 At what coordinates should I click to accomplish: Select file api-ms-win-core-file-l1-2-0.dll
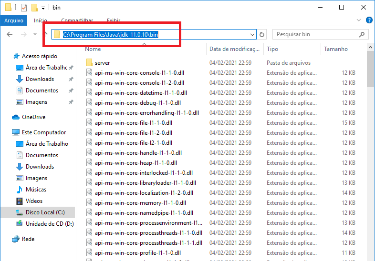pyautogui.click(x=134, y=133)
